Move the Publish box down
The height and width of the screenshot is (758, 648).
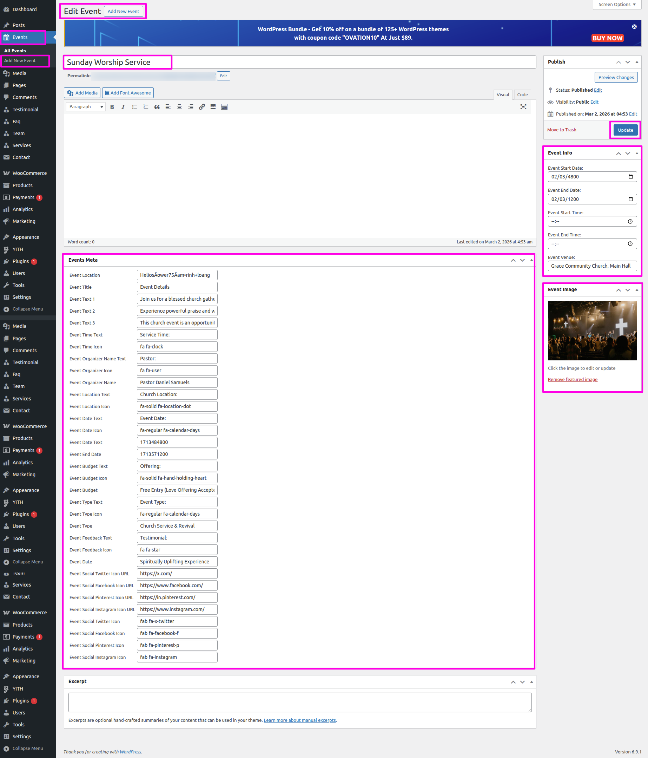(628, 62)
